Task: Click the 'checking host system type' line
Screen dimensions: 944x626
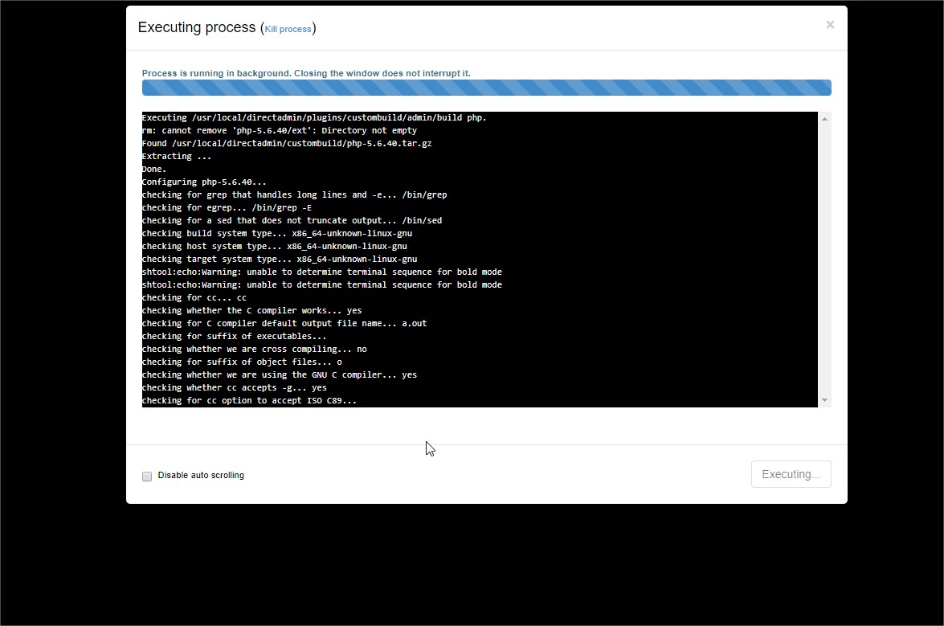Action: 275,246
